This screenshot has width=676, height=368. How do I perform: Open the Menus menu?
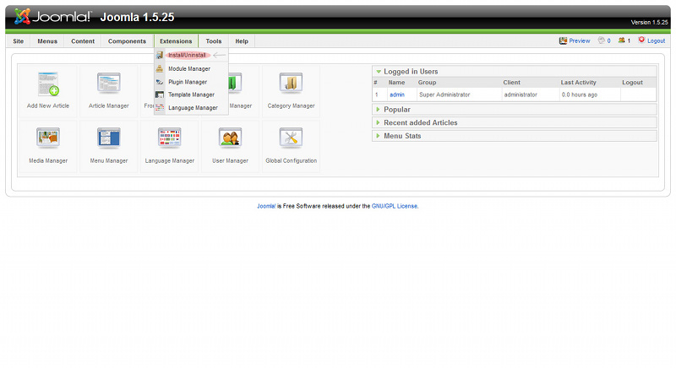(x=47, y=41)
